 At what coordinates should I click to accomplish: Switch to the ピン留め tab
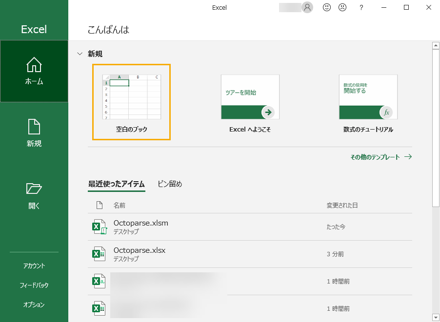170,184
